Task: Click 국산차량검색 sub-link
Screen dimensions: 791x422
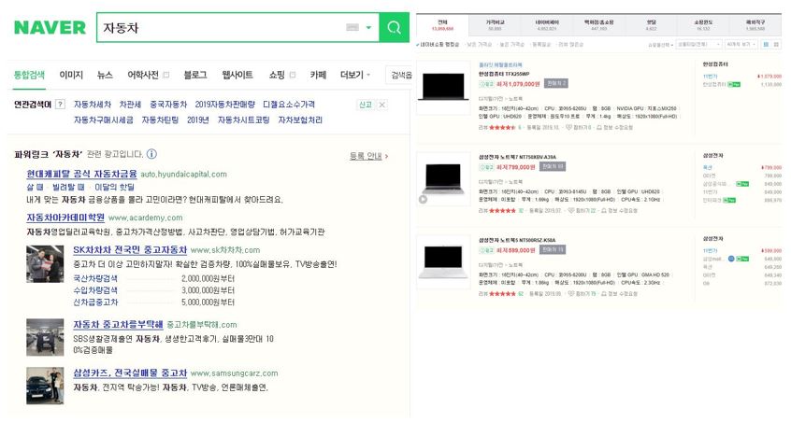Action: click(x=95, y=278)
